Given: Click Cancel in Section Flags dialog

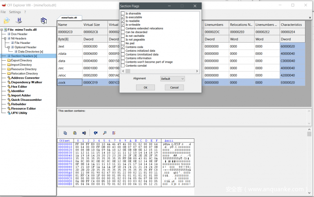Looking at the screenshot, I should pyautogui.click(x=174, y=88).
